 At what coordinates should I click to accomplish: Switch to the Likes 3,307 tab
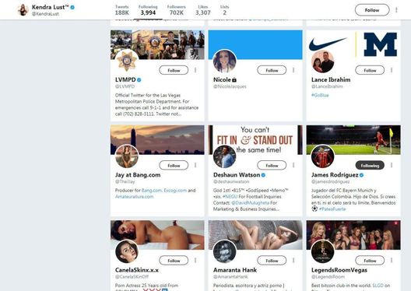pyautogui.click(x=203, y=10)
